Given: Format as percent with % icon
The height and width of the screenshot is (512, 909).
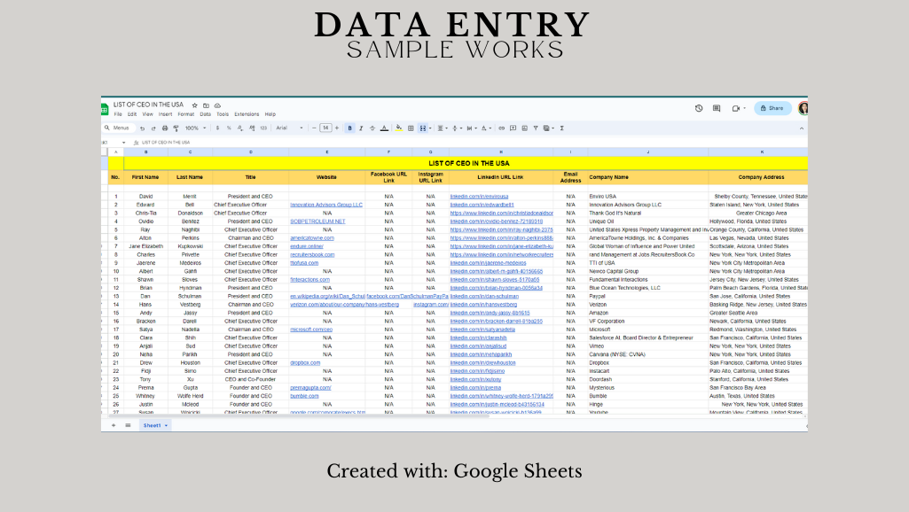Looking at the screenshot, I should pyautogui.click(x=229, y=128).
